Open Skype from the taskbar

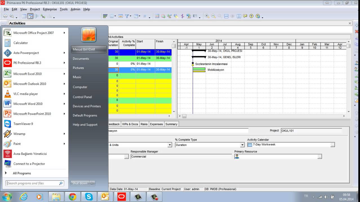89,197
